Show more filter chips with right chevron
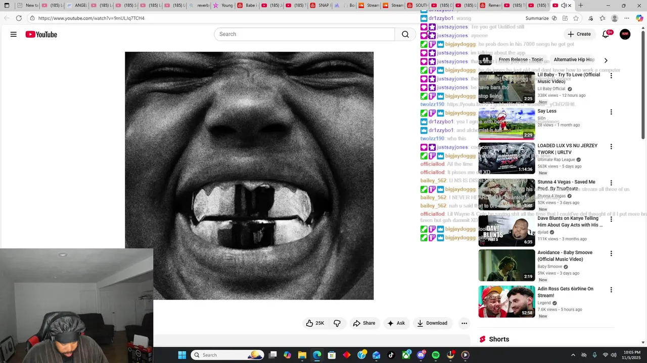Screen dimensions: 647x363 tap(606, 60)
